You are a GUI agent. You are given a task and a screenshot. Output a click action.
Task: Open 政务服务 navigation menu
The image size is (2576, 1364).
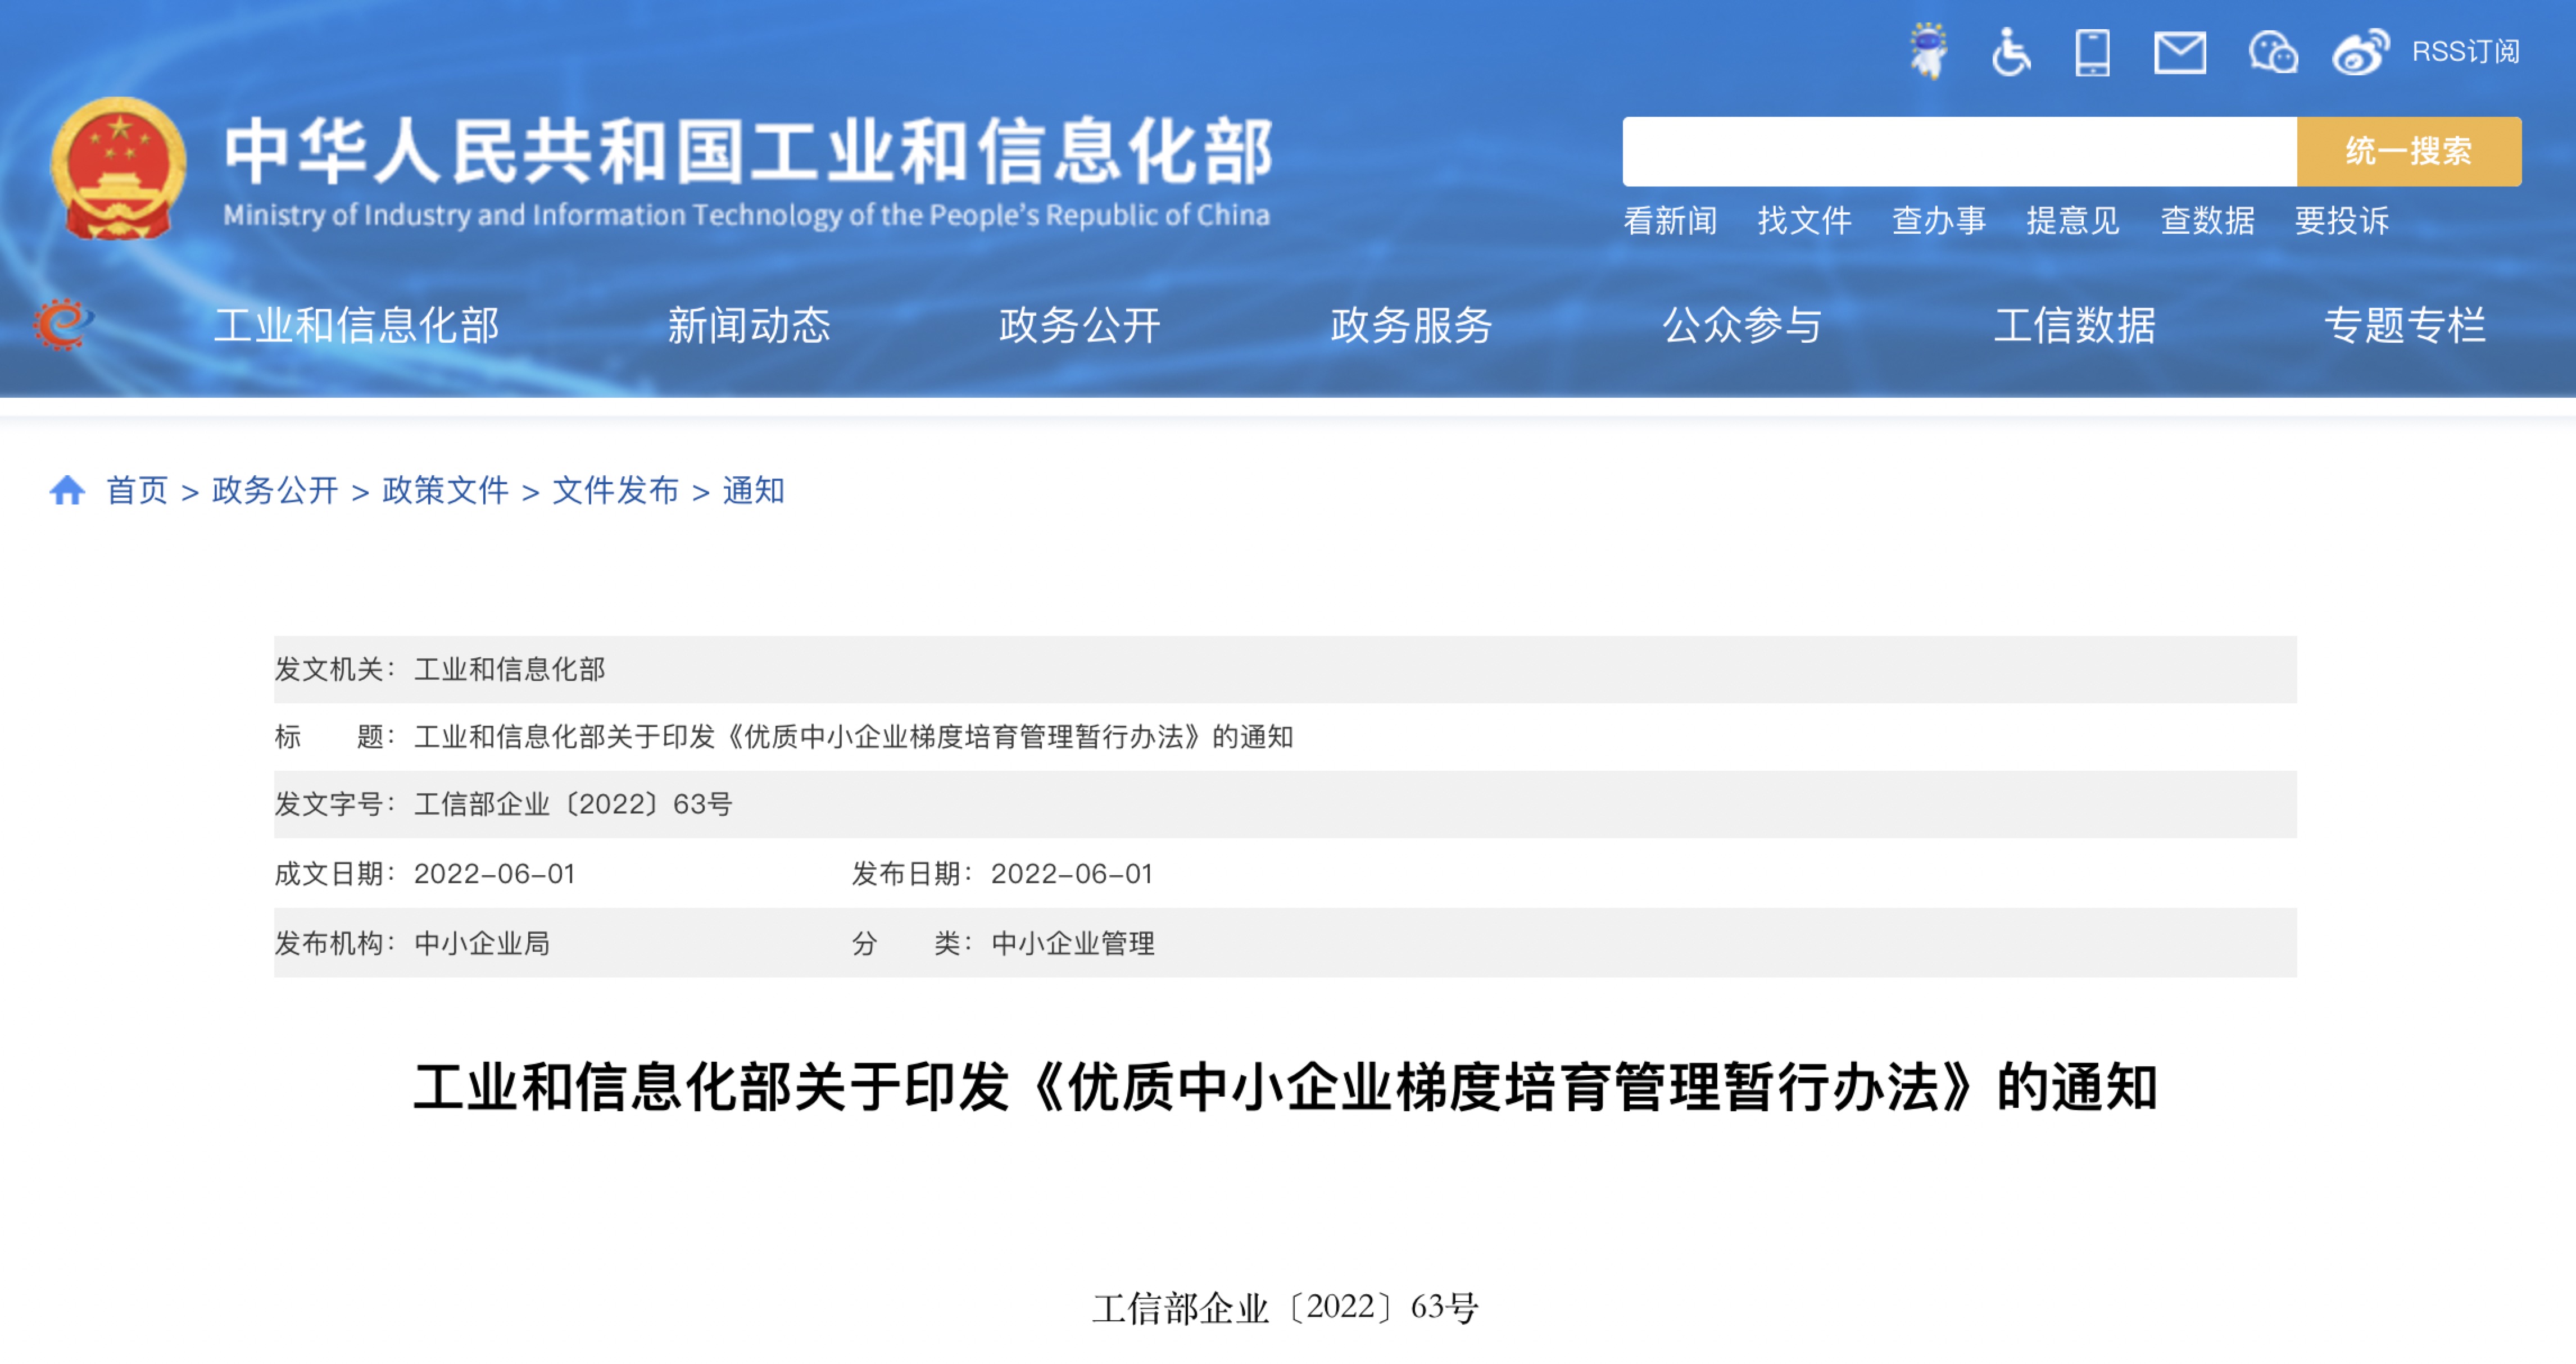[1412, 325]
